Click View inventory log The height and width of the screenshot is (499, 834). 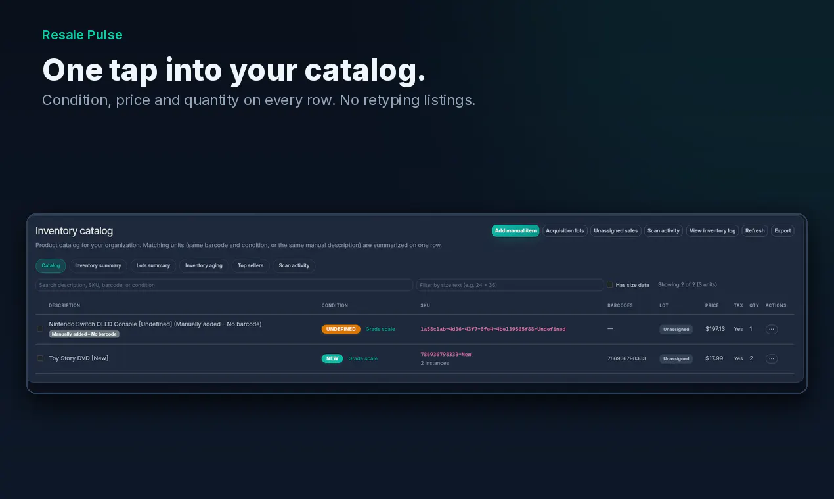click(x=713, y=231)
